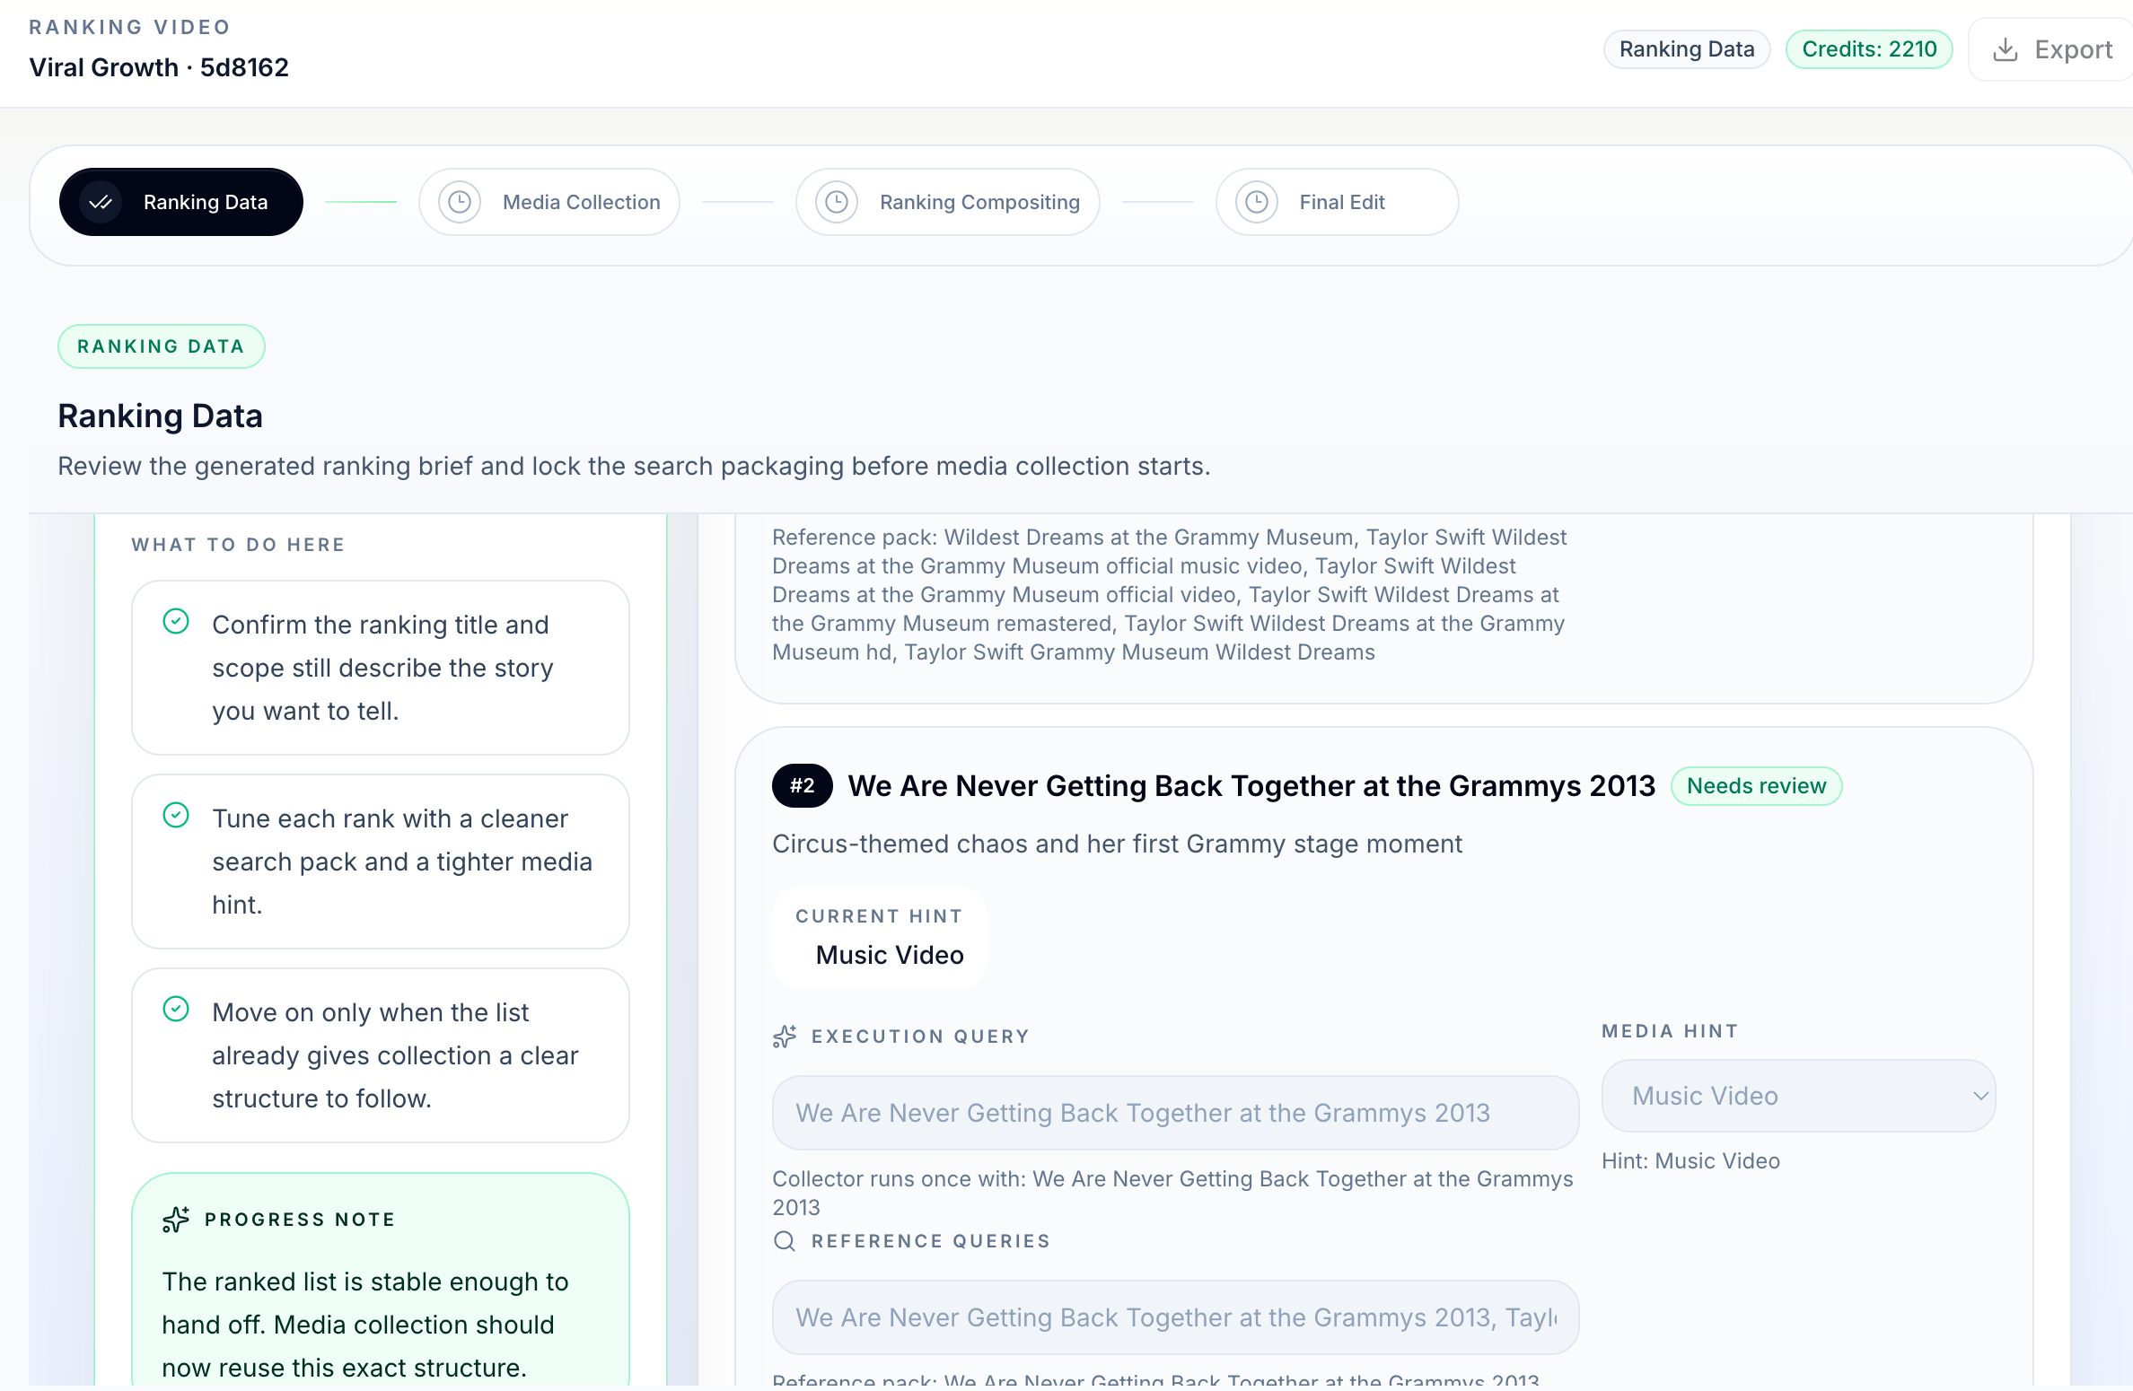Screen dimensions: 2133x1391
Task: Click the Credits: 2210 badge
Action: pyautogui.click(x=1869, y=49)
